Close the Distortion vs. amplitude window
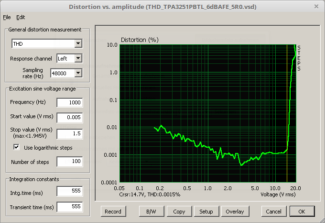 click(x=316, y=7)
